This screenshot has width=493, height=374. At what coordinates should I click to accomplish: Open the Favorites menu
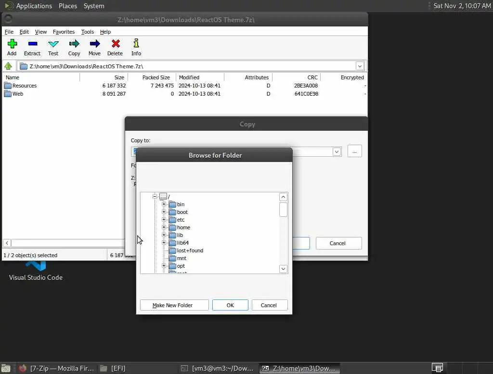[64, 32]
